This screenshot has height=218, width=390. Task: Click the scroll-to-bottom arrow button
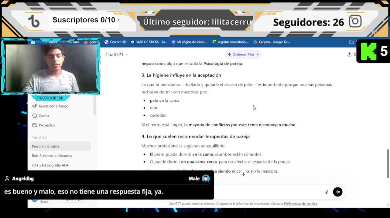pos(243,174)
